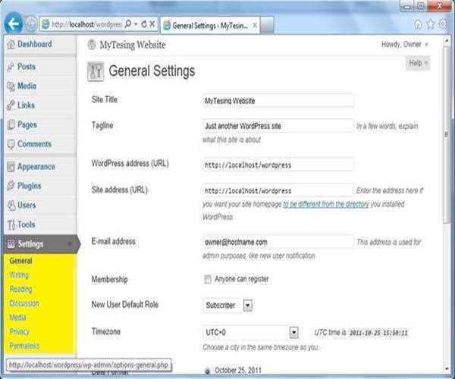Open the Plugins icon in sidebar

(10, 186)
